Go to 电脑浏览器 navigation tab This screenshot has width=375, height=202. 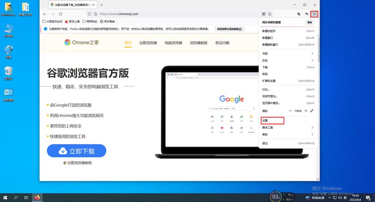click(x=173, y=43)
